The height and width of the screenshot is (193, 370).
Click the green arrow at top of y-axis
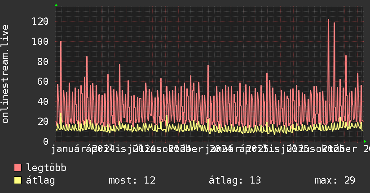(56, 5)
